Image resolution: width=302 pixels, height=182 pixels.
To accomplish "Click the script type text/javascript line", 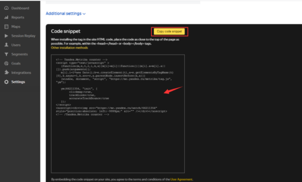I will (82, 63).
